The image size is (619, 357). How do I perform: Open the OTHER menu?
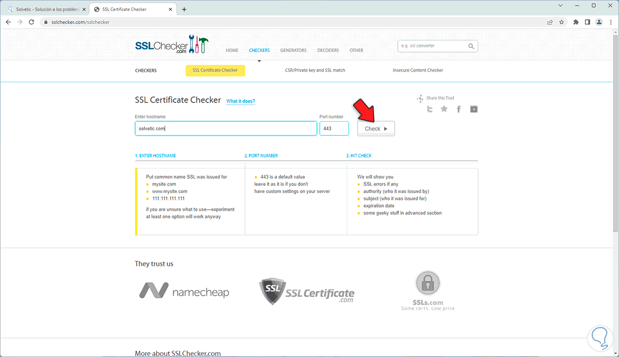pyautogui.click(x=356, y=50)
